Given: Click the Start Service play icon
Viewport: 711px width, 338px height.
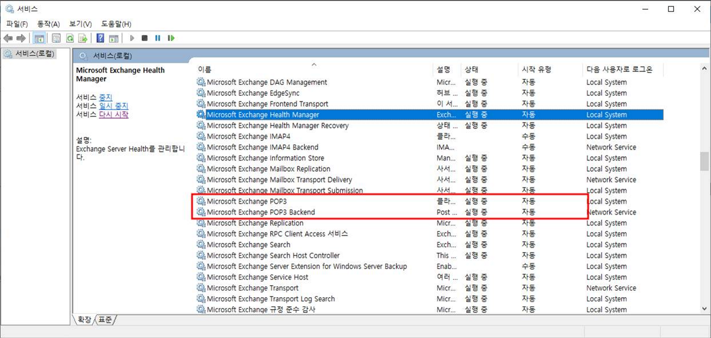Looking at the screenshot, I should [132, 38].
